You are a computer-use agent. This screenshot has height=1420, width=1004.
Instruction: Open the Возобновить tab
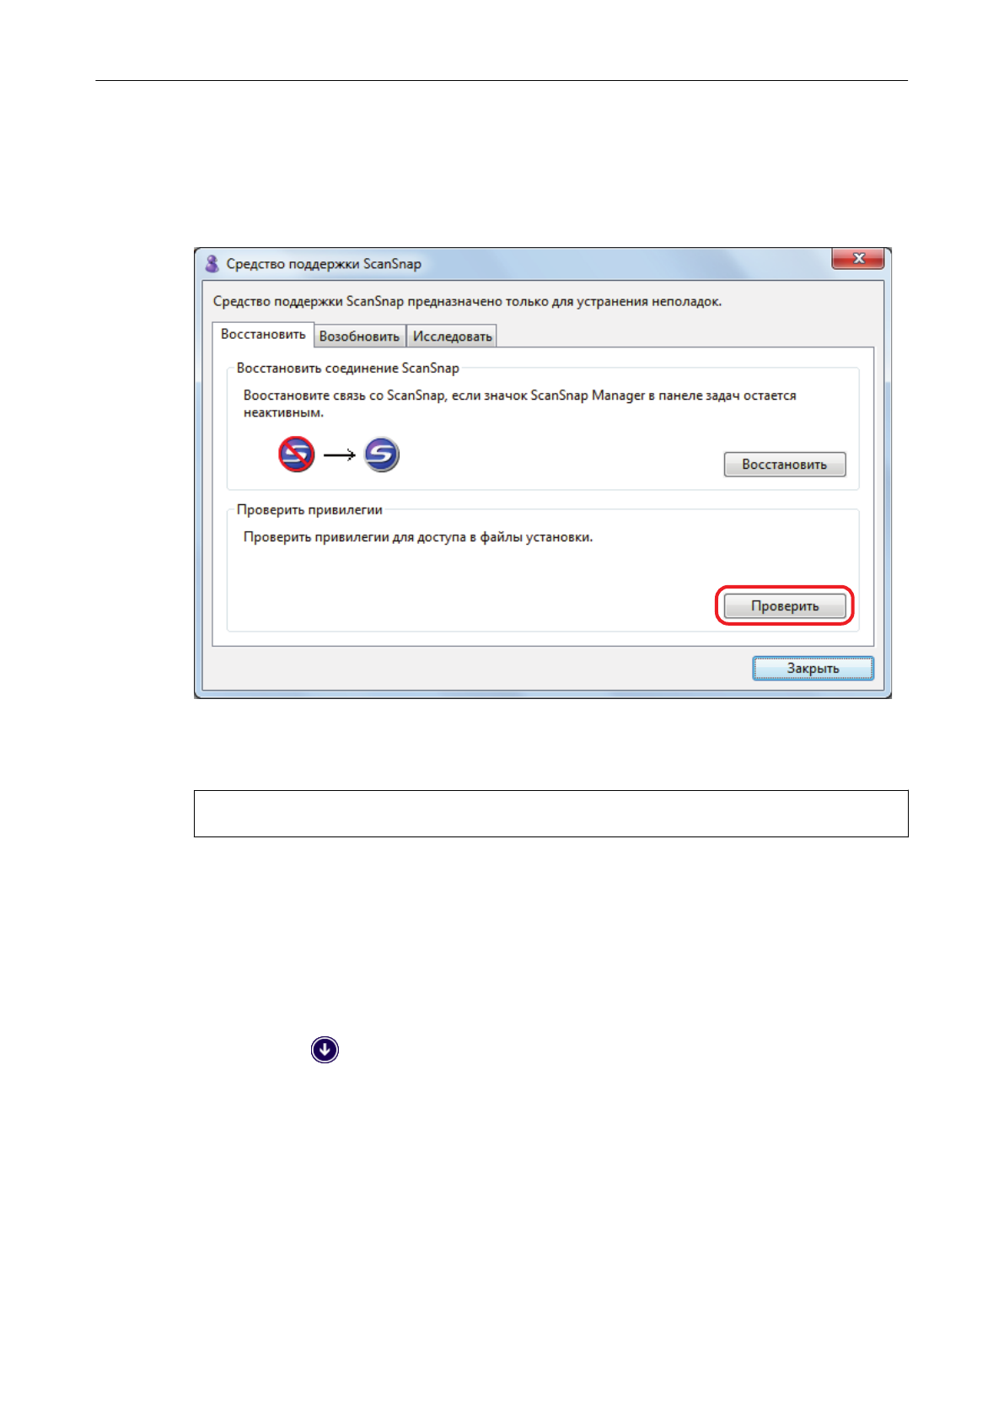pos(359,336)
